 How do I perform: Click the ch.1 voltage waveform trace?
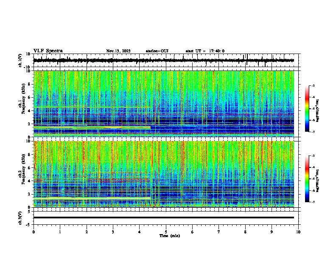click(164, 60)
